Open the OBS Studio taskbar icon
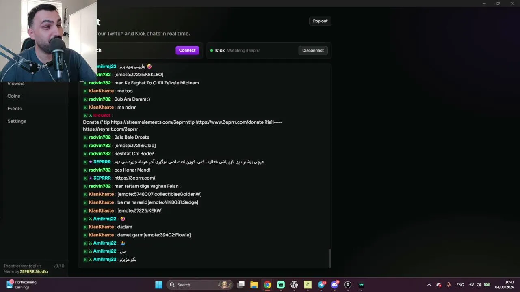This screenshot has width=520, height=292. click(x=348, y=285)
